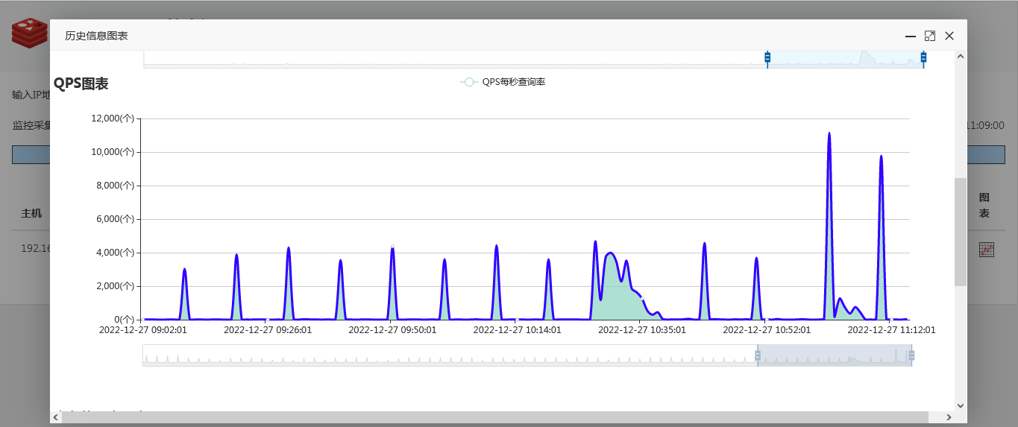Click the selected range in QPS zoom bar
The width and height of the screenshot is (1018, 427).
click(x=835, y=355)
